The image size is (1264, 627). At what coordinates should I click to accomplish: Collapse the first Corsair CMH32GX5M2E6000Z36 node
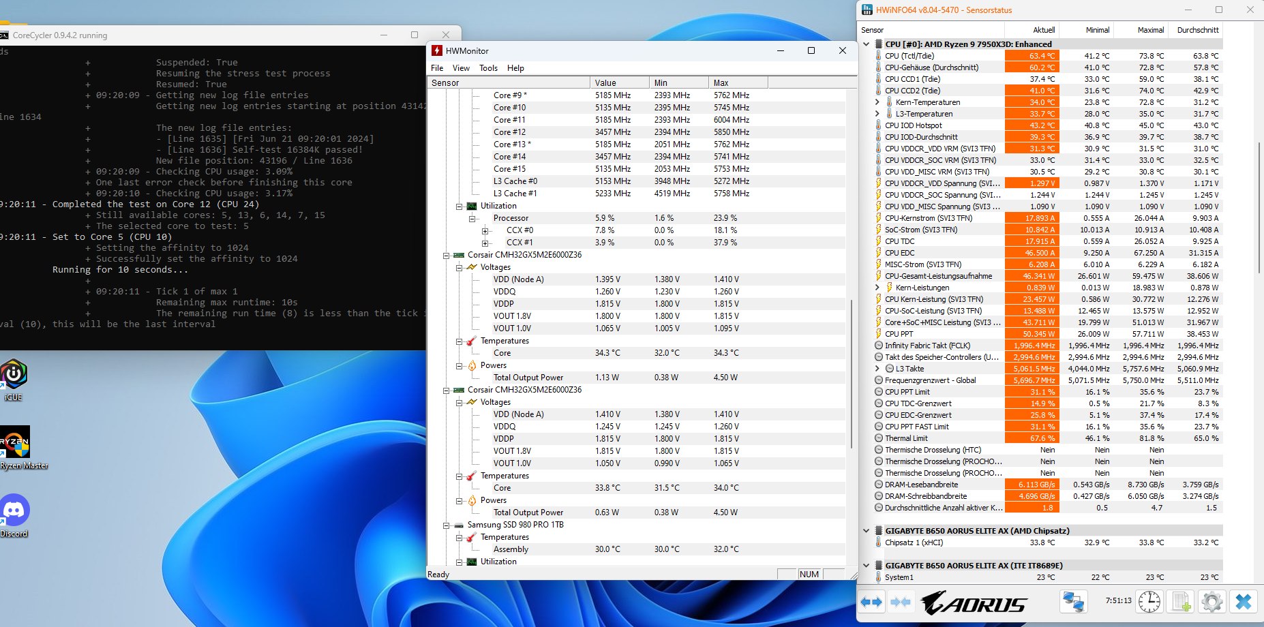click(x=446, y=256)
